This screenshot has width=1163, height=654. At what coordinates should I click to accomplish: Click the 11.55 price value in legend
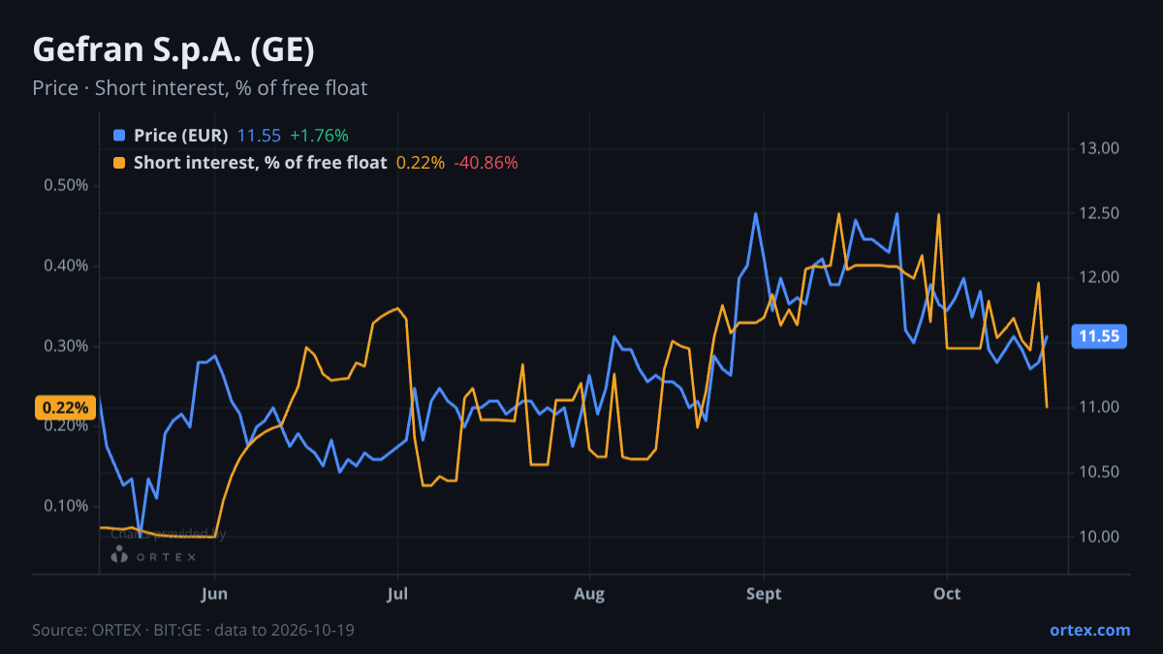[x=259, y=136]
